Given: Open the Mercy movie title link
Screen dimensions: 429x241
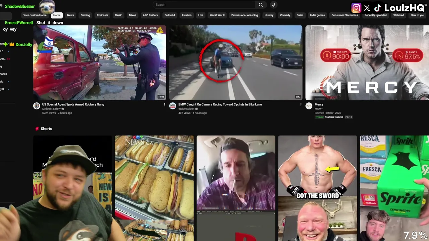Looking at the screenshot, I should (319, 104).
